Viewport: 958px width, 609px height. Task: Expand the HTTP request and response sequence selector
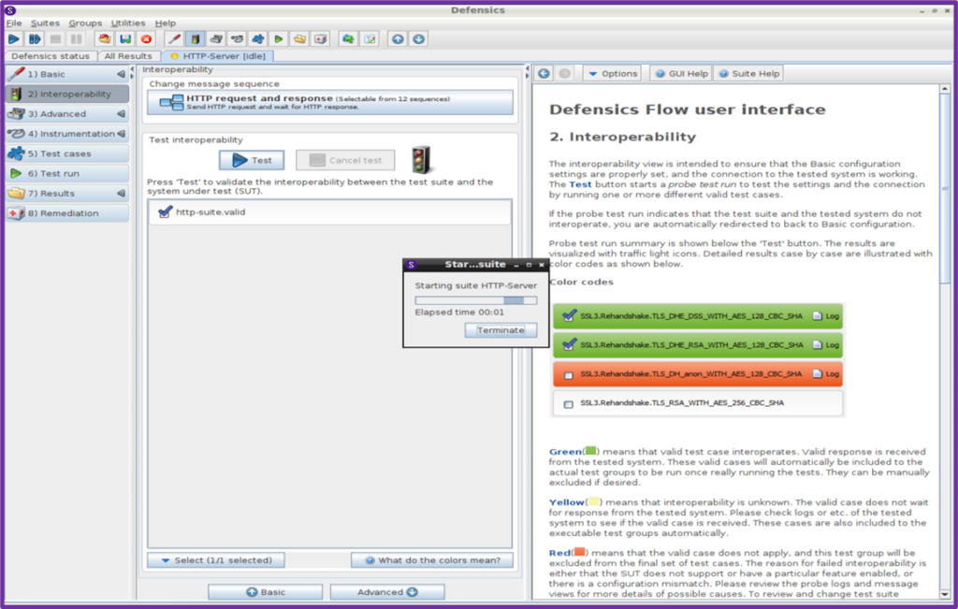click(330, 102)
